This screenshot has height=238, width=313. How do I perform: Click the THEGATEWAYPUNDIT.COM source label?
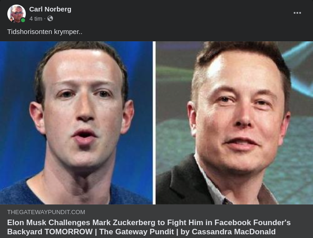tap(46, 212)
